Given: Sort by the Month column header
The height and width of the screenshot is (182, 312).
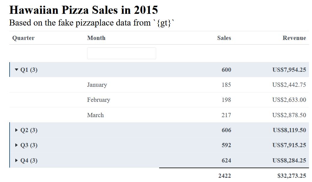Looking at the screenshot, I should [x=96, y=38].
